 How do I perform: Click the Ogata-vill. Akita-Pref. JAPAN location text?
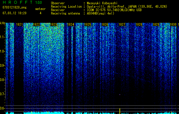pos(127,7)
